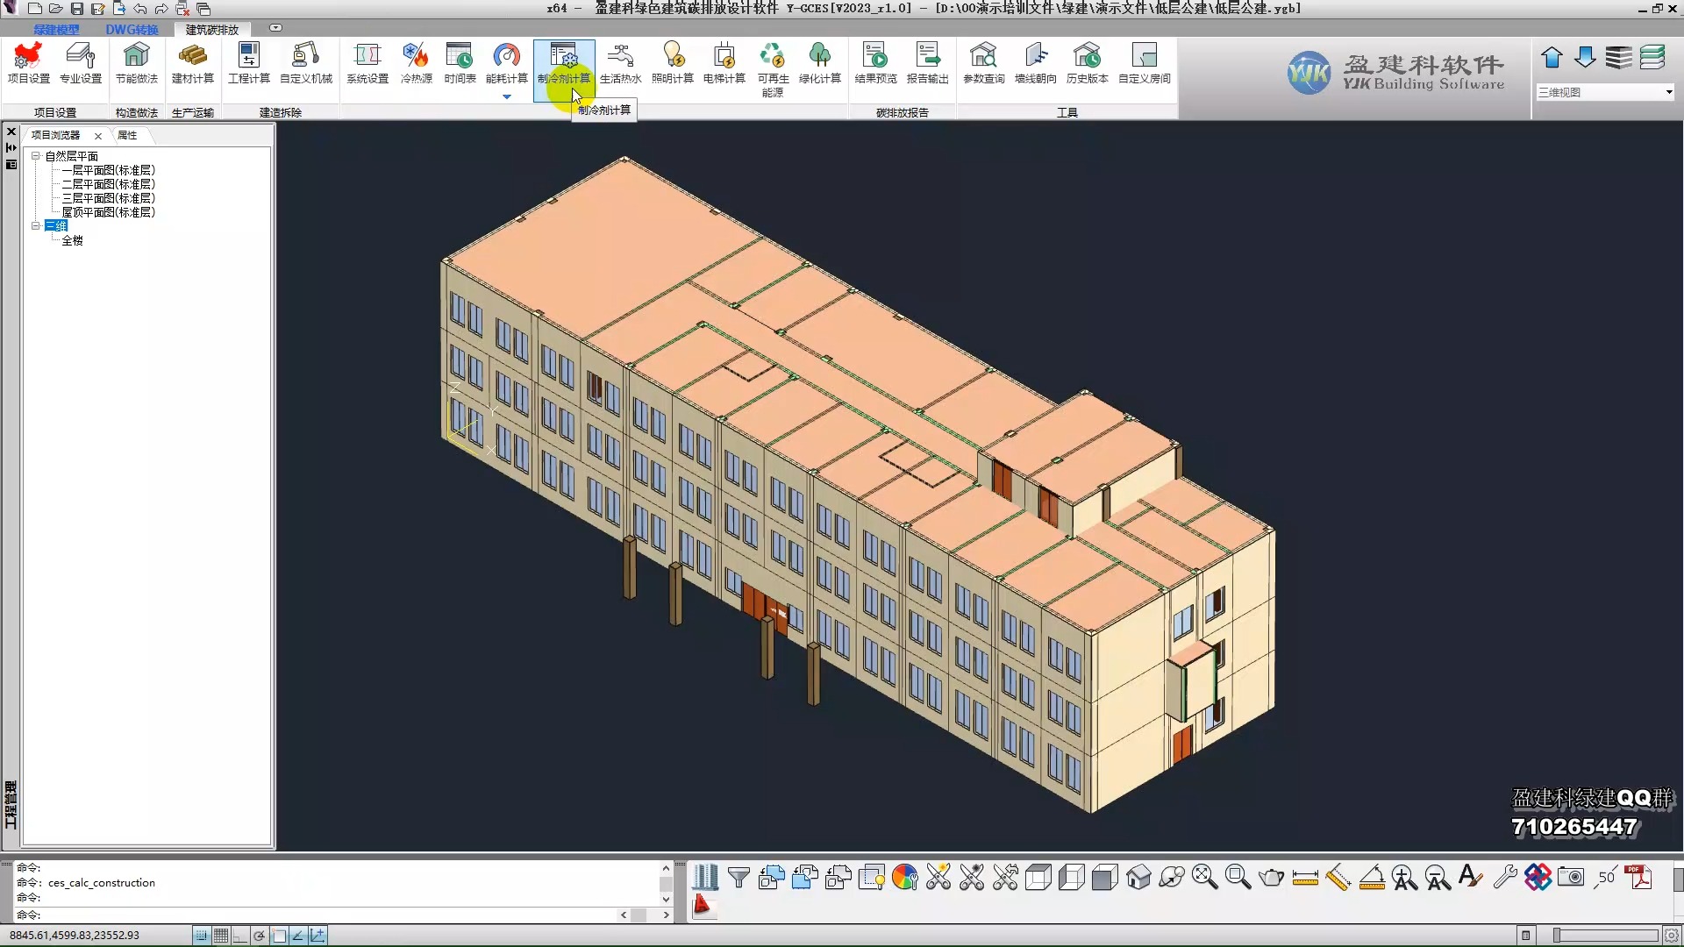This screenshot has width=1684, height=947.
Task: Open the 三维视图 view dropdown
Action: tap(1668, 92)
